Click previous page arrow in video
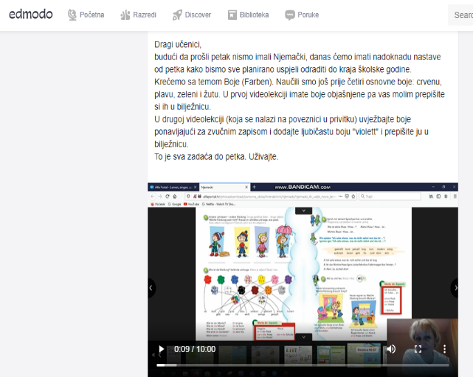Viewport: 473px width, 377px height. 151,288
